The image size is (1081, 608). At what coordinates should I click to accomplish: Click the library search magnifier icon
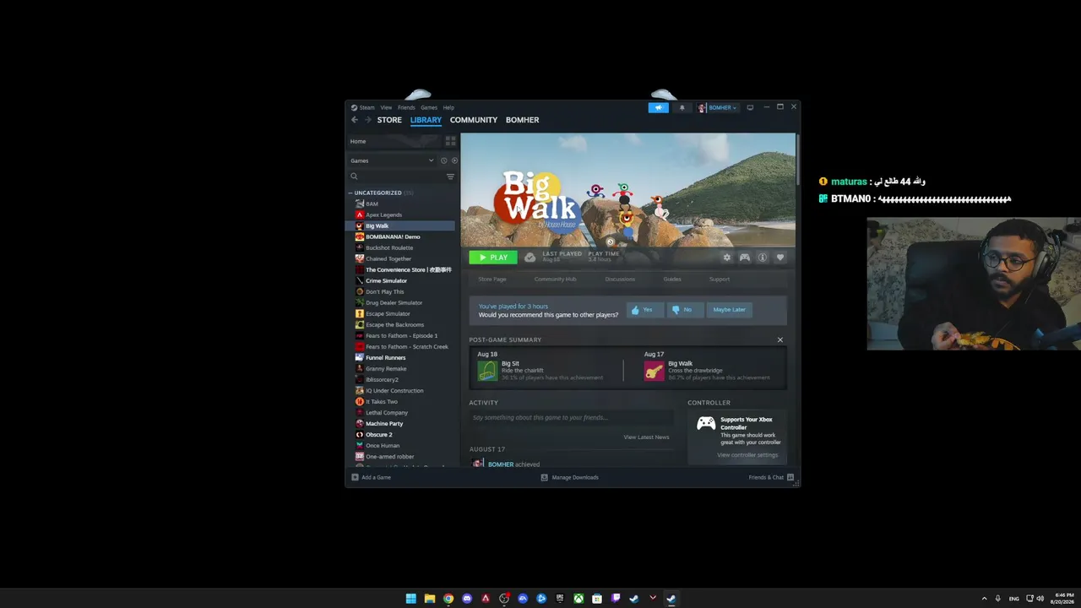(x=354, y=176)
